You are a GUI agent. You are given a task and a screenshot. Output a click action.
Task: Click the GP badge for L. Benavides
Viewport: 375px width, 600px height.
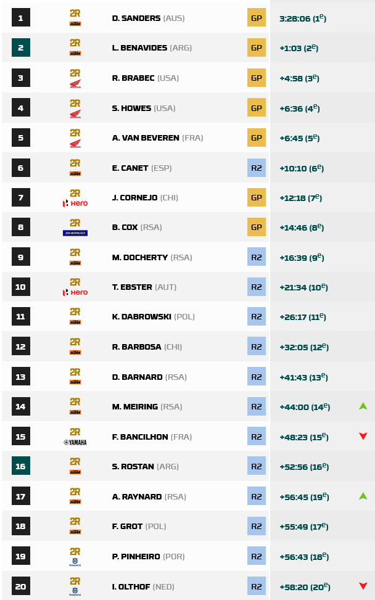click(257, 48)
